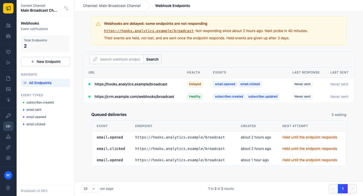Open the cursor click icon in the sidebar

coord(8,100)
